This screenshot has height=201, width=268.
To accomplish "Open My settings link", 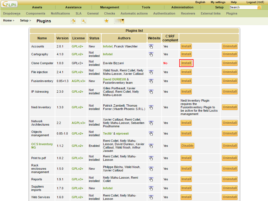I will click(x=218, y=2).
